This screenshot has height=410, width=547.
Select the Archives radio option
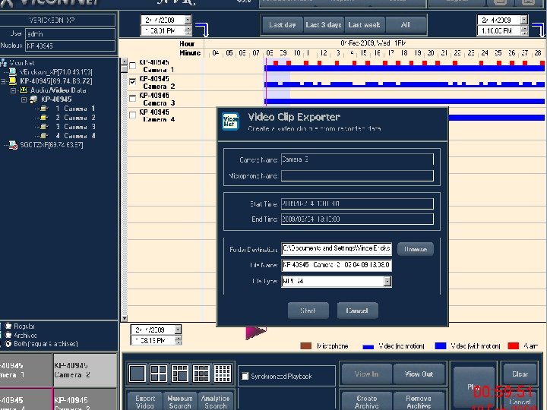tap(8, 335)
